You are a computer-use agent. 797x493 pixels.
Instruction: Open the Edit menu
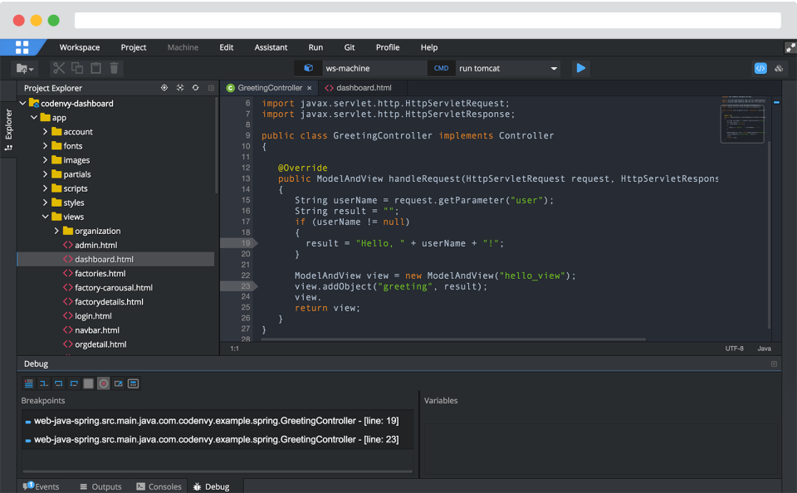[x=226, y=47]
